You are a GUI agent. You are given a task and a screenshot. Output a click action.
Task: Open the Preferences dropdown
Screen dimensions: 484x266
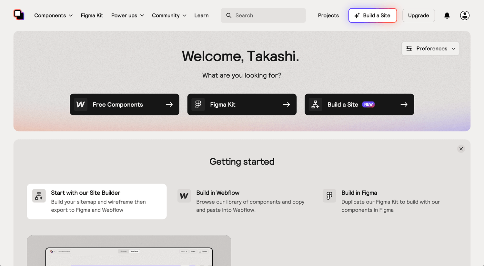click(x=430, y=48)
